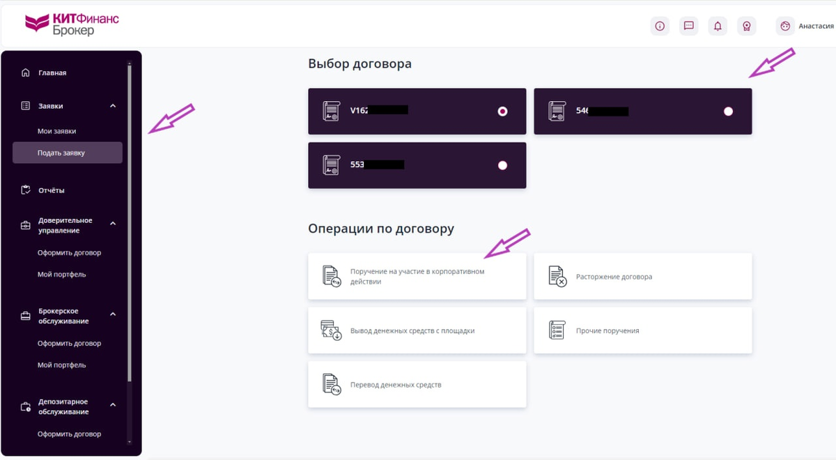Screen dimensions: 836x460
Task: Select the 546 contract radio button
Action: pos(729,112)
